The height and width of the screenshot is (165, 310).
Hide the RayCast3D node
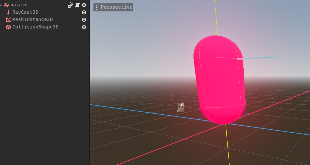click(84, 12)
